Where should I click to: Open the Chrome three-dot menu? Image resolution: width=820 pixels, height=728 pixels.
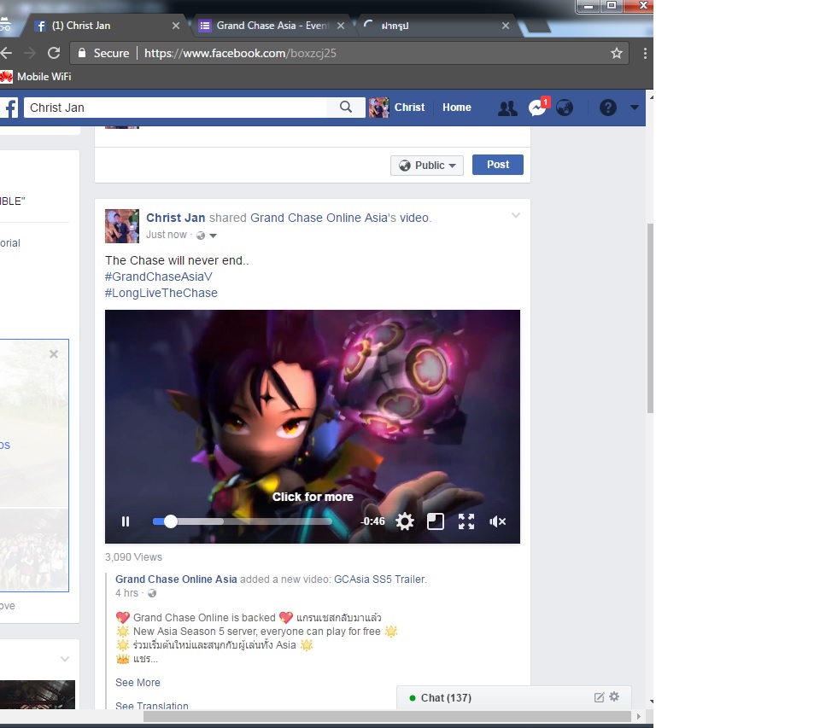pos(645,53)
